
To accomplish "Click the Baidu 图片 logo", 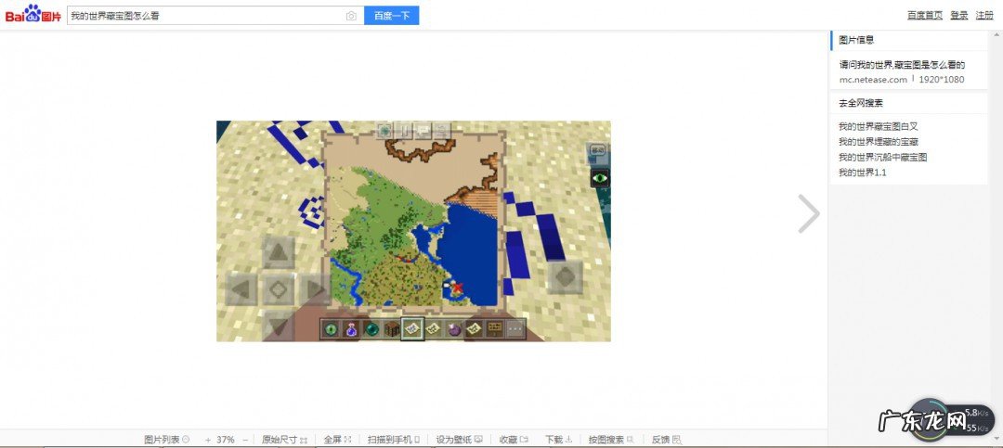I will click(33, 14).
